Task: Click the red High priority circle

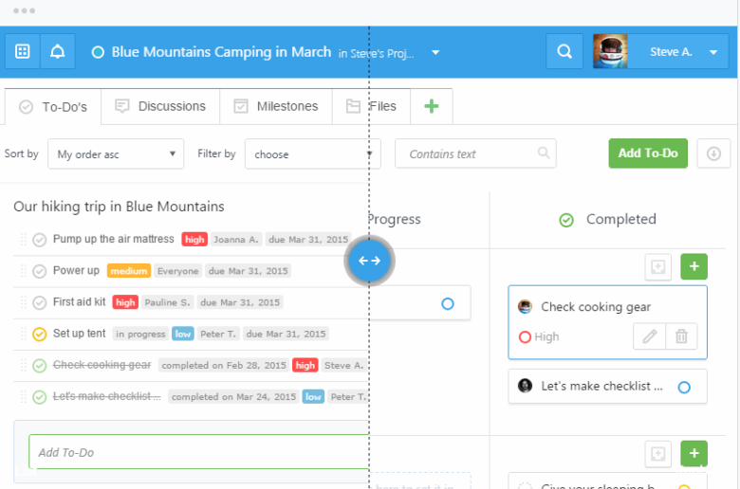Action: click(525, 337)
